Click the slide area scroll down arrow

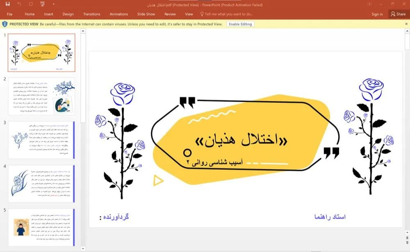407,232
